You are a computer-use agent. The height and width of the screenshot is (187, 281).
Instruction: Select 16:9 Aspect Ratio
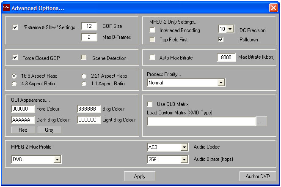click(14, 76)
